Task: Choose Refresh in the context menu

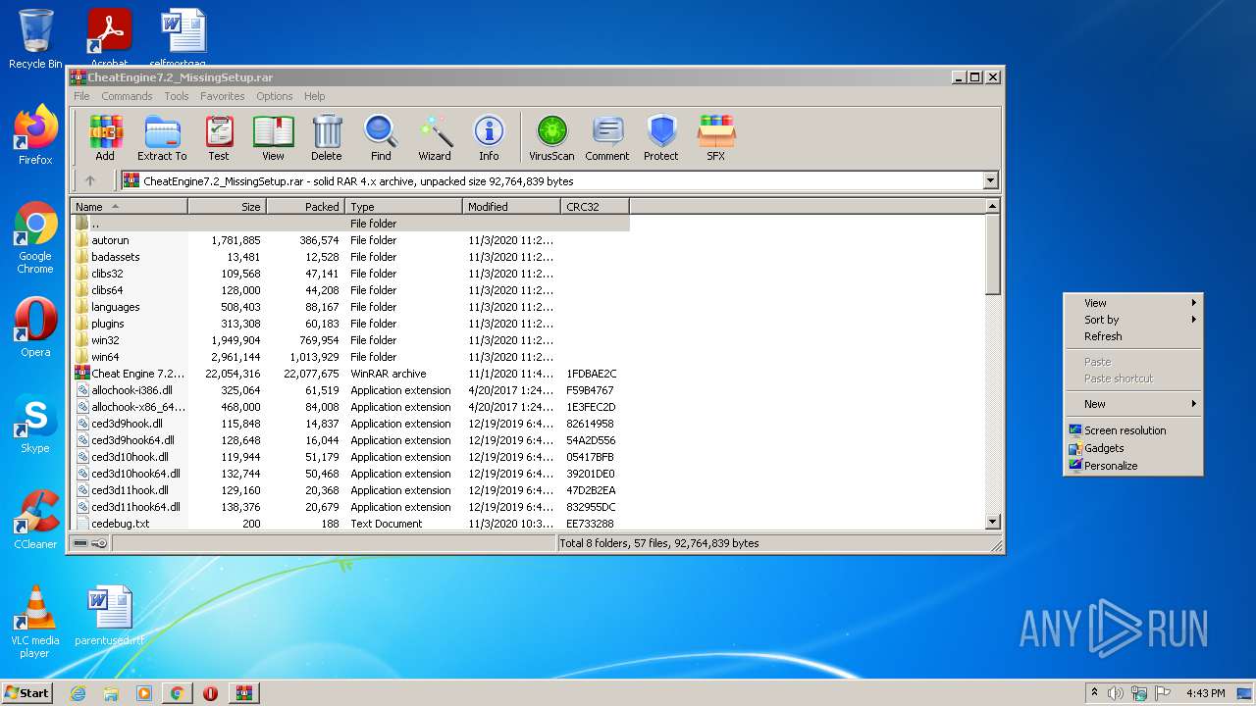Action: (1133, 336)
